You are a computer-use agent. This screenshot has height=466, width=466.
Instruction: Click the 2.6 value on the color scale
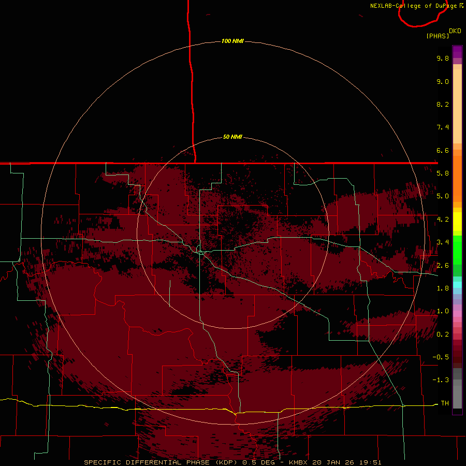tap(443, 266)
